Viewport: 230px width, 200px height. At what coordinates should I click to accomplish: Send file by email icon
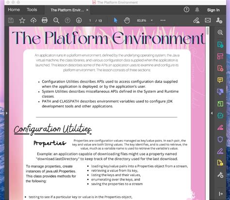click(208, 20)
